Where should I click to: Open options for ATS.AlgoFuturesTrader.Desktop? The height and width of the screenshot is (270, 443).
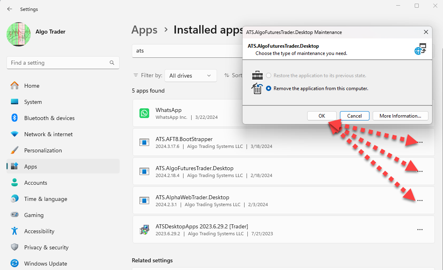[x=420, y=171]
